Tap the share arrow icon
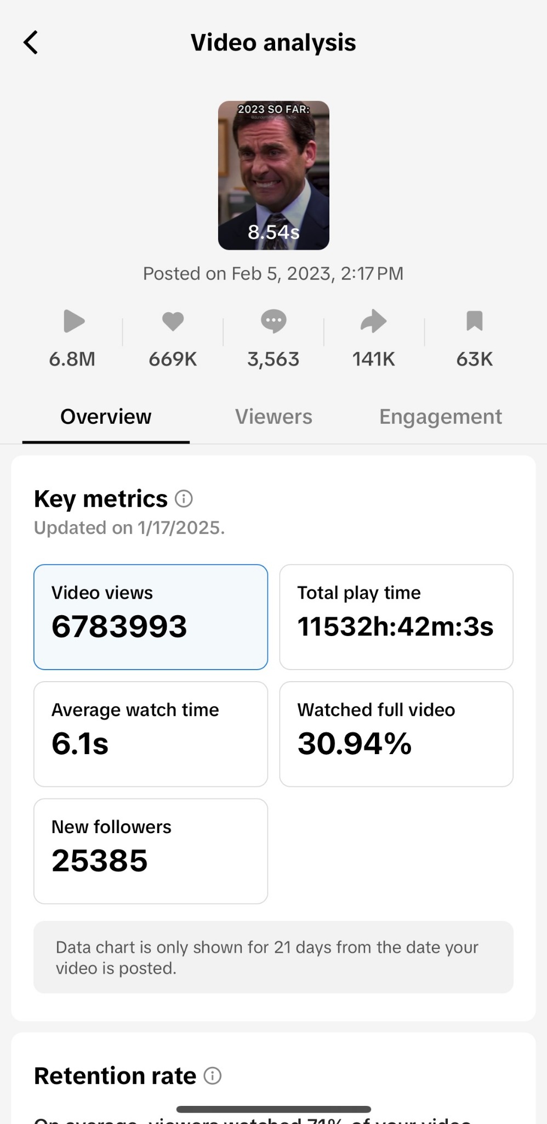This screenshot has width=547, height=1124. [373, 321]
